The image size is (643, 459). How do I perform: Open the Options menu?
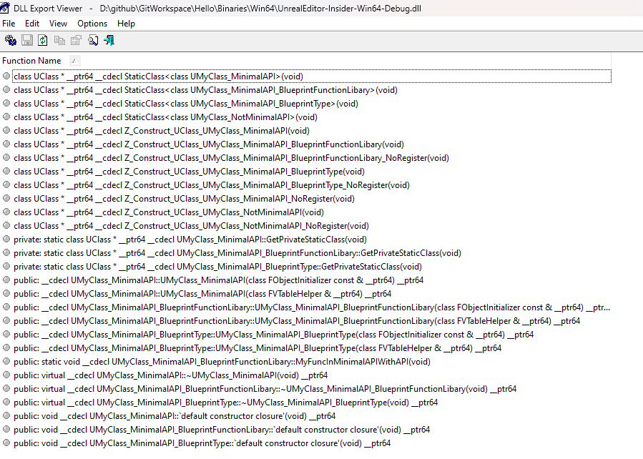[92, 24]
